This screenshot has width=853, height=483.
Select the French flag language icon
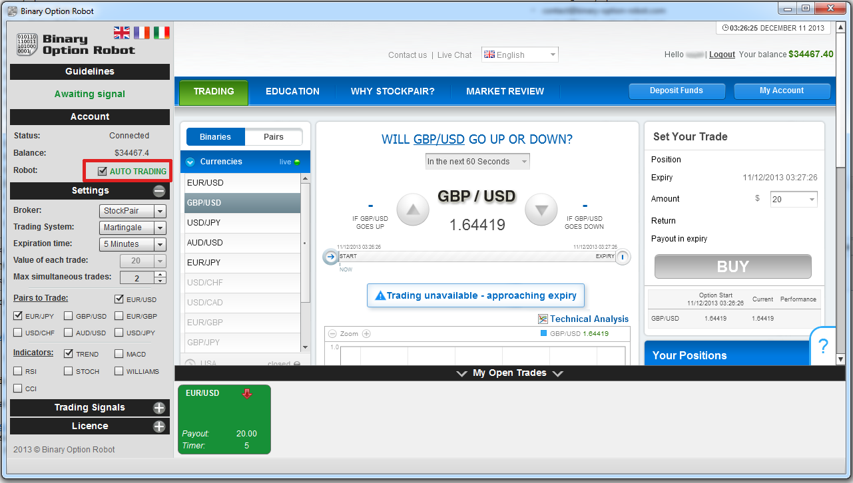pos(141,32)
